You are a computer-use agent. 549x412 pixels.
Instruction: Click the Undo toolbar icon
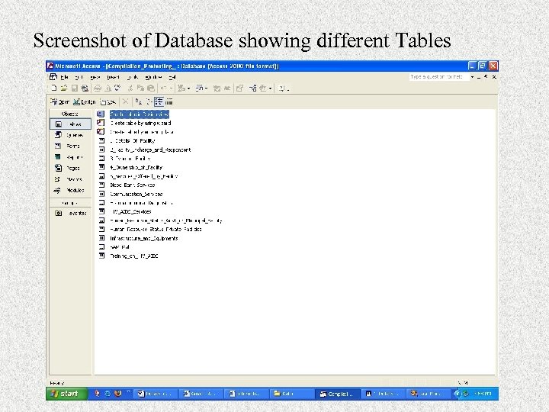(163, 88)
